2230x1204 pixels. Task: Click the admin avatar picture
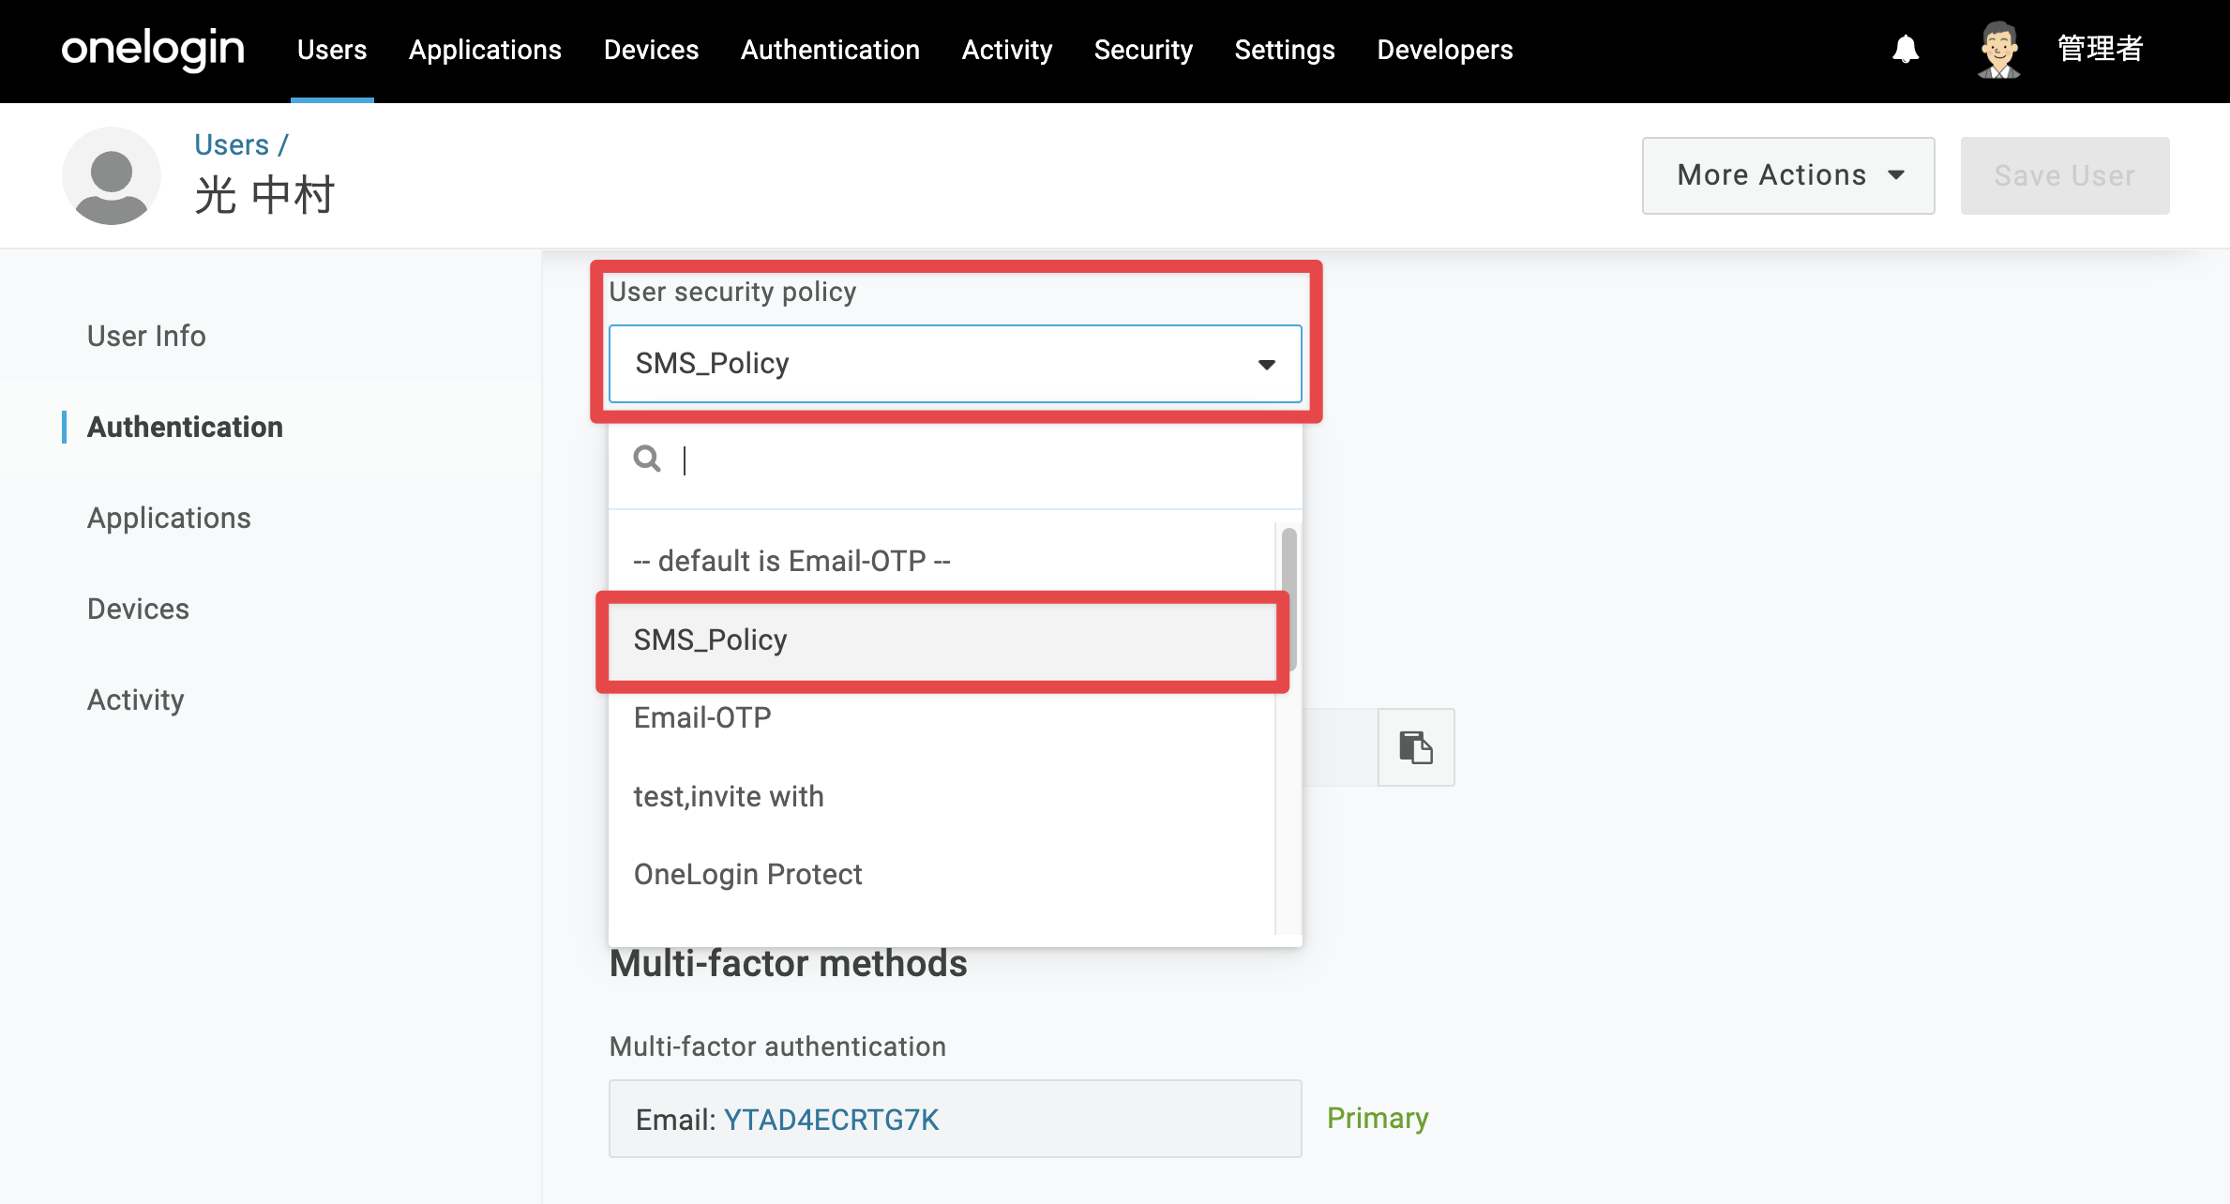pos(1998,49)
